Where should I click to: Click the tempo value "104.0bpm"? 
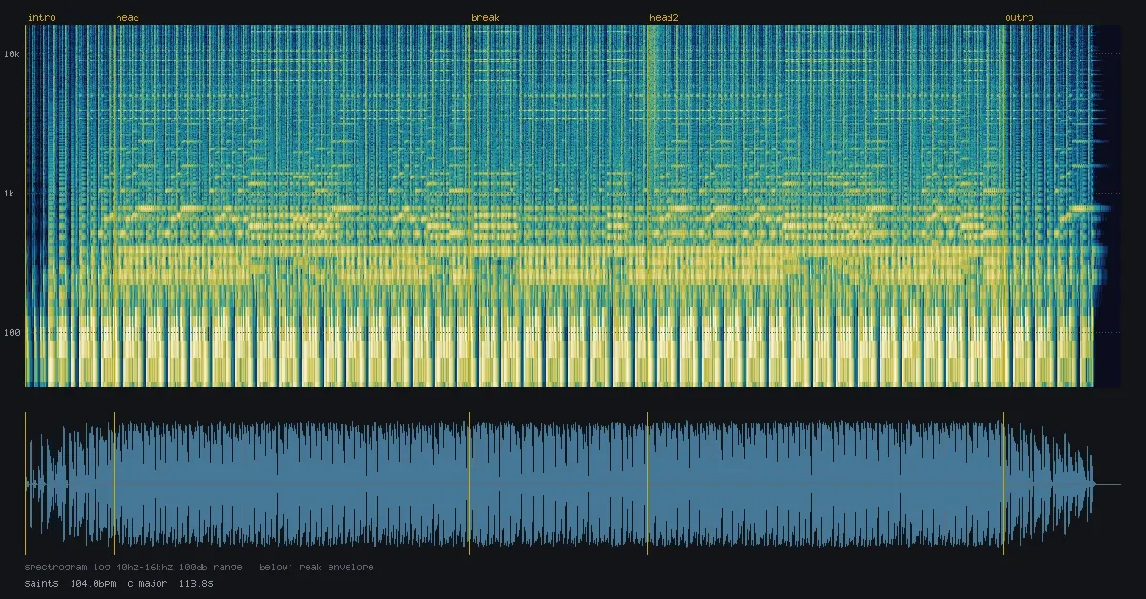click(94, 583)
